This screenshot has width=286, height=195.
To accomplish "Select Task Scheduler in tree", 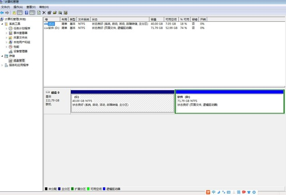I will (x=22, y=29).
